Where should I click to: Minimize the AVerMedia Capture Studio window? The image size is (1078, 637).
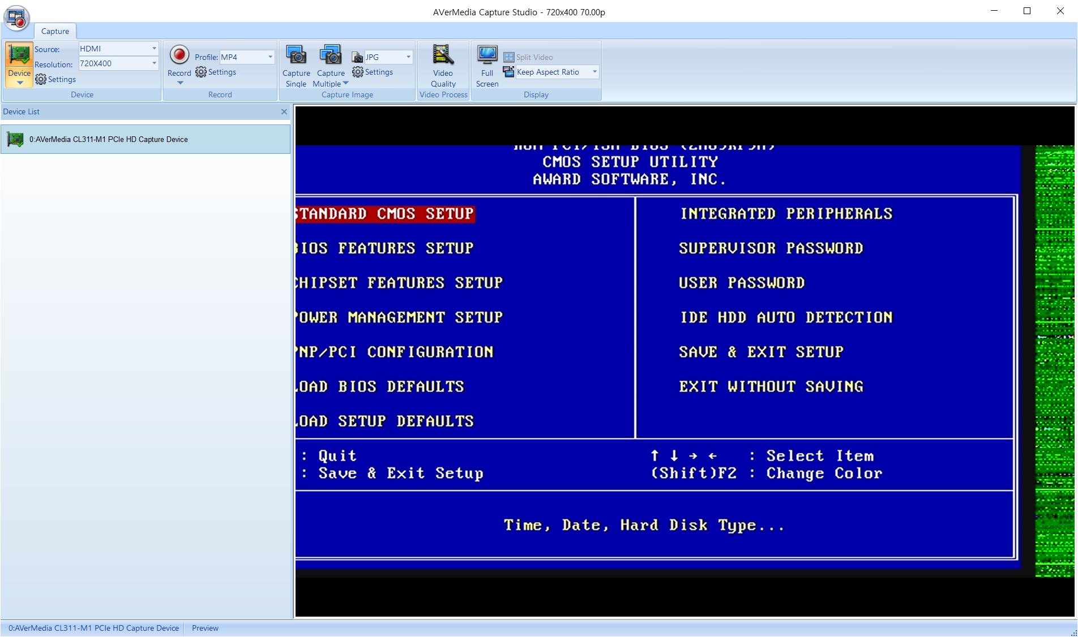tap(994, 11)
